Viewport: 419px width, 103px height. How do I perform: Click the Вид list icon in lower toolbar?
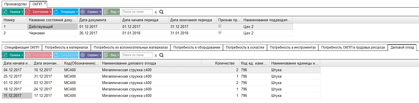click(106, 55)
